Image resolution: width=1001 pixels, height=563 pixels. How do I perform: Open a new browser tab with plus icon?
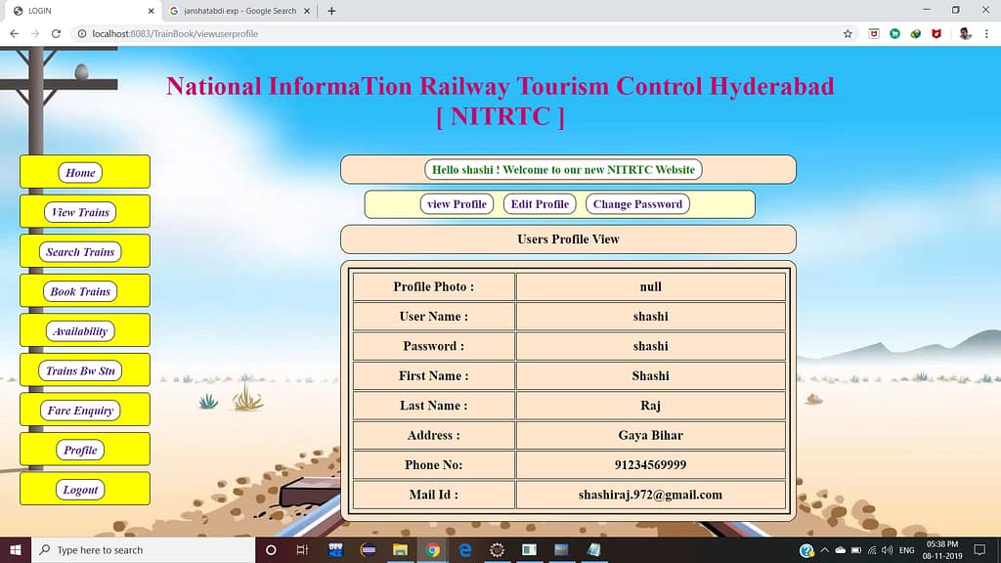point(331,11)
